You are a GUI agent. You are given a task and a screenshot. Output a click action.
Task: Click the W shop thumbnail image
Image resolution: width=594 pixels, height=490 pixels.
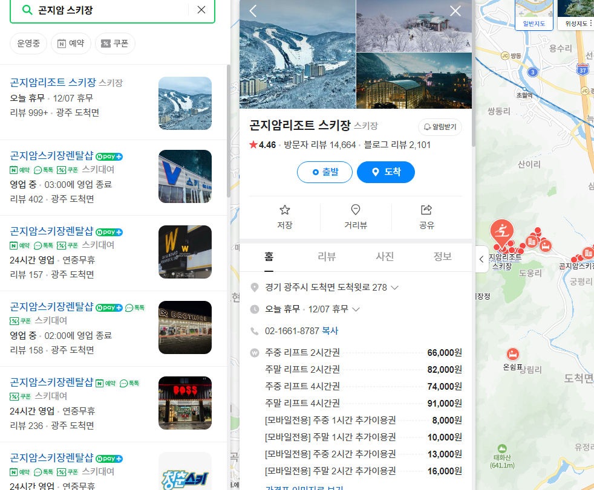click(x=185, y=252)
